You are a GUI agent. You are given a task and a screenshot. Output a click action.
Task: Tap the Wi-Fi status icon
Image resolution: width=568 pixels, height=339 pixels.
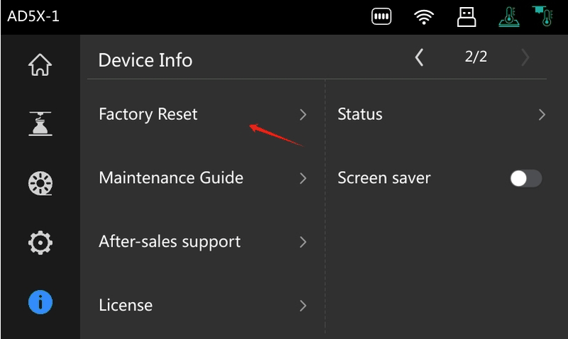pos(425,17)
